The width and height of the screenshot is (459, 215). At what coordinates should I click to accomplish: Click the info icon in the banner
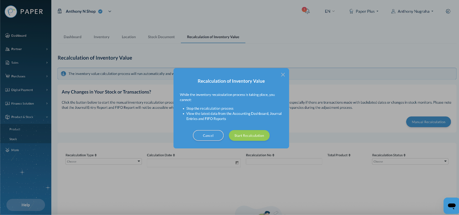pos(63,73)
